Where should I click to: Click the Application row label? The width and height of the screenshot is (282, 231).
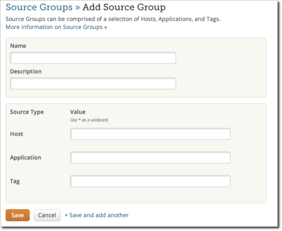tap(25, 157)
